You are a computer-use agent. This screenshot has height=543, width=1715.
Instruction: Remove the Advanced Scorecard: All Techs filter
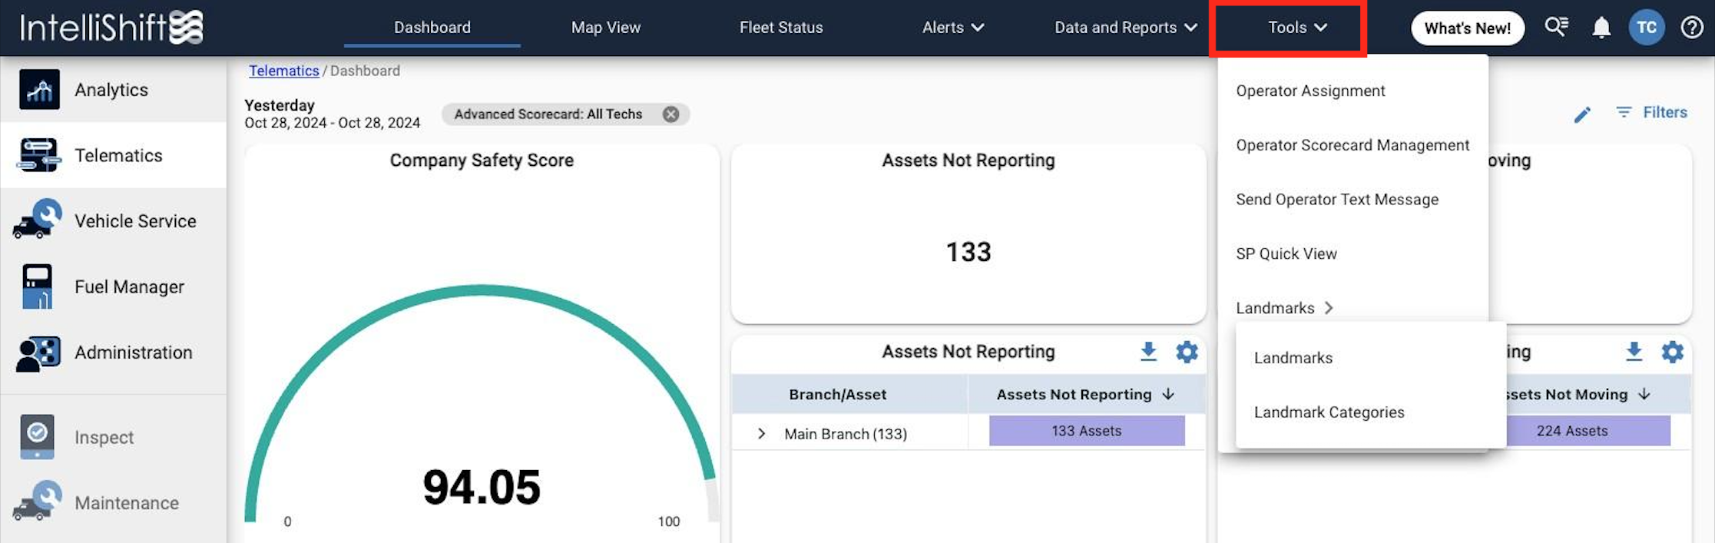tap(670, 114)
